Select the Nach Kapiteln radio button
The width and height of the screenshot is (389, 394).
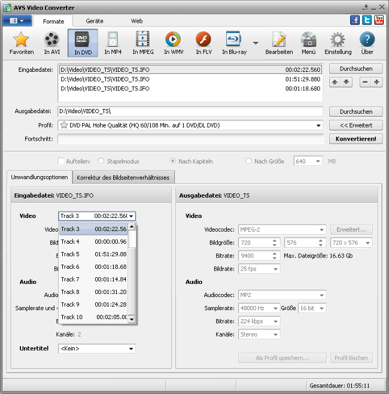point(172,161)
